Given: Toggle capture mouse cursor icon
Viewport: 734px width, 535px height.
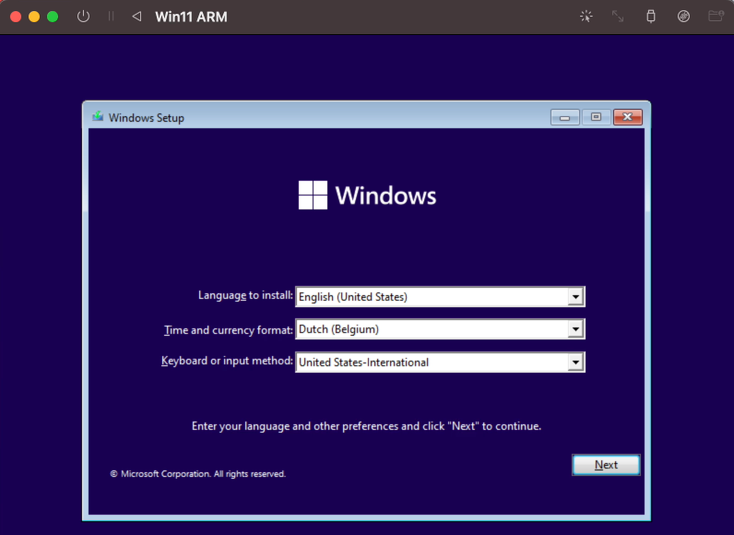Looking at the screenshot, I should click(586, 17).
